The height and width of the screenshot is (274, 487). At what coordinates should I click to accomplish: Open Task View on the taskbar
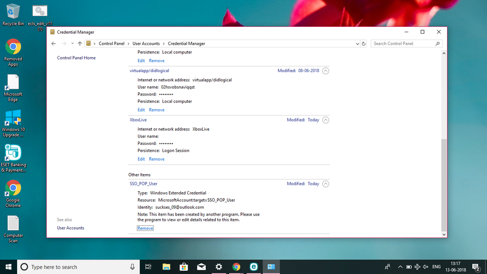click(148, 267)
